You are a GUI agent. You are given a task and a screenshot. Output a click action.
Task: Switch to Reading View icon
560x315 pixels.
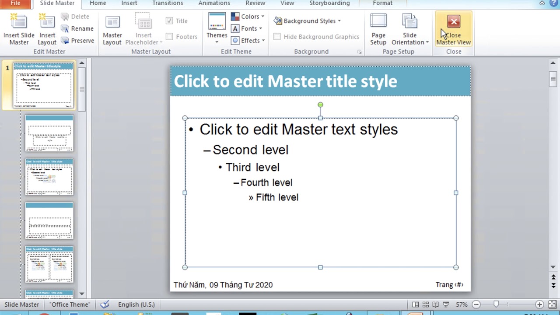[x=435, y=304]
